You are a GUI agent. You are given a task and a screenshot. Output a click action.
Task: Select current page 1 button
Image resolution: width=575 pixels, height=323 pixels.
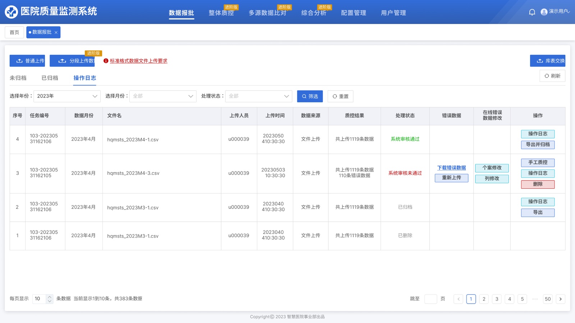pos(471,299)
